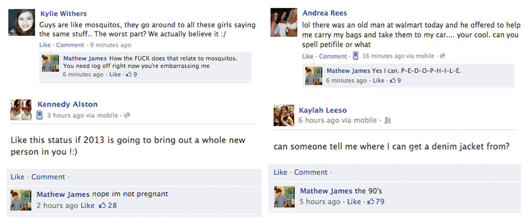This screenshot has height=223, width=526.
Task: Like the "nope im not pregnant" comment
Action: [x=88, y=205]
